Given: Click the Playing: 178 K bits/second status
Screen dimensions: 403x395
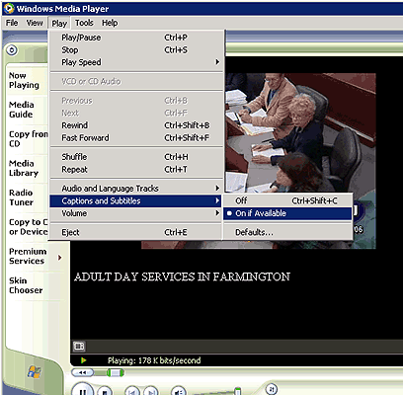Looking at the screenshot, I should (x=154, y=360).
